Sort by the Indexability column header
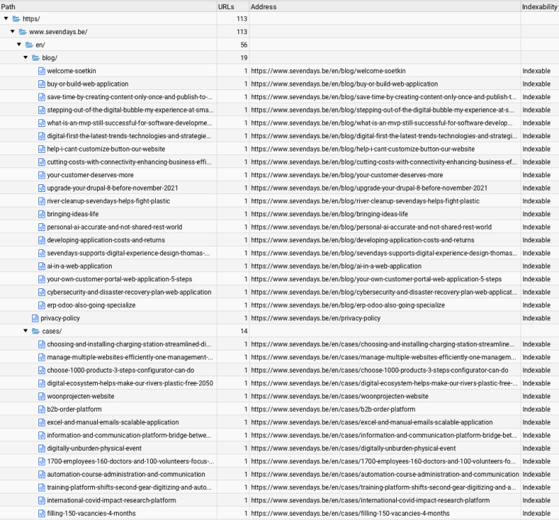 (539, 6)
